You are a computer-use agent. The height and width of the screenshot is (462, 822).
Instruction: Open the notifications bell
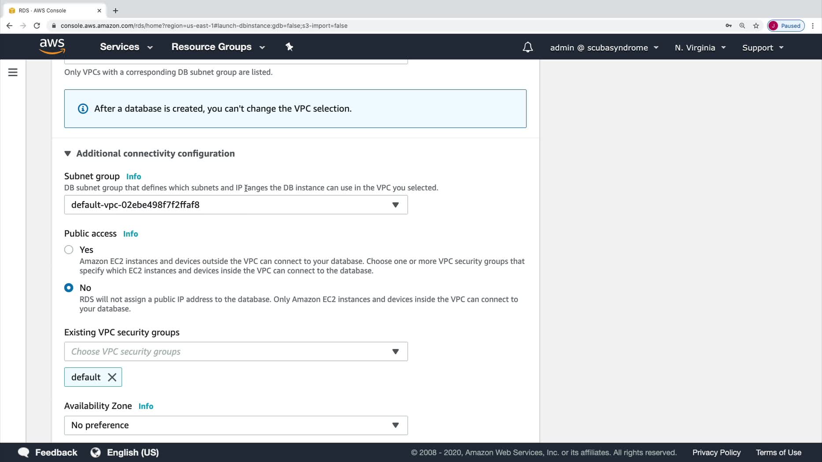527,48
